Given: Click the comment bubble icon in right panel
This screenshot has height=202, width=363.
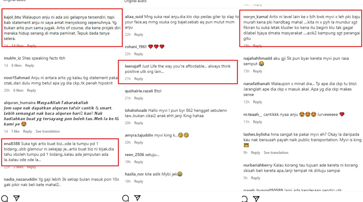Looking at the screenshot, I should click(244, 199).
